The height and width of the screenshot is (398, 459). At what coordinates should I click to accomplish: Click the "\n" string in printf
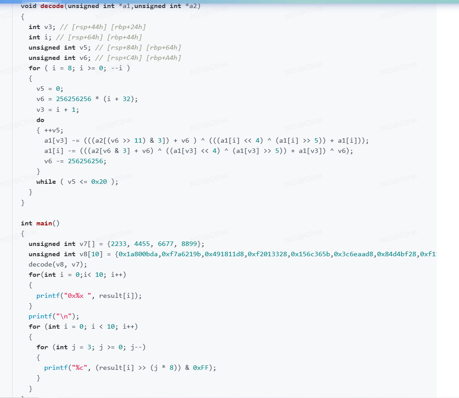point(63,316)
